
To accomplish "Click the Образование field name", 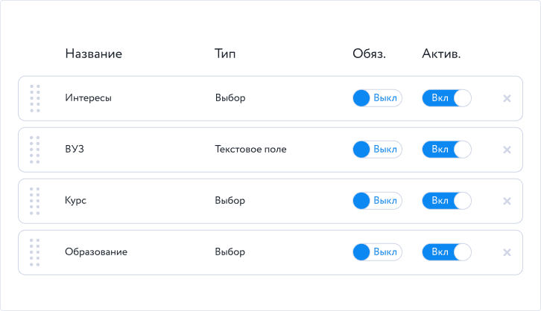I will [96, 252].
